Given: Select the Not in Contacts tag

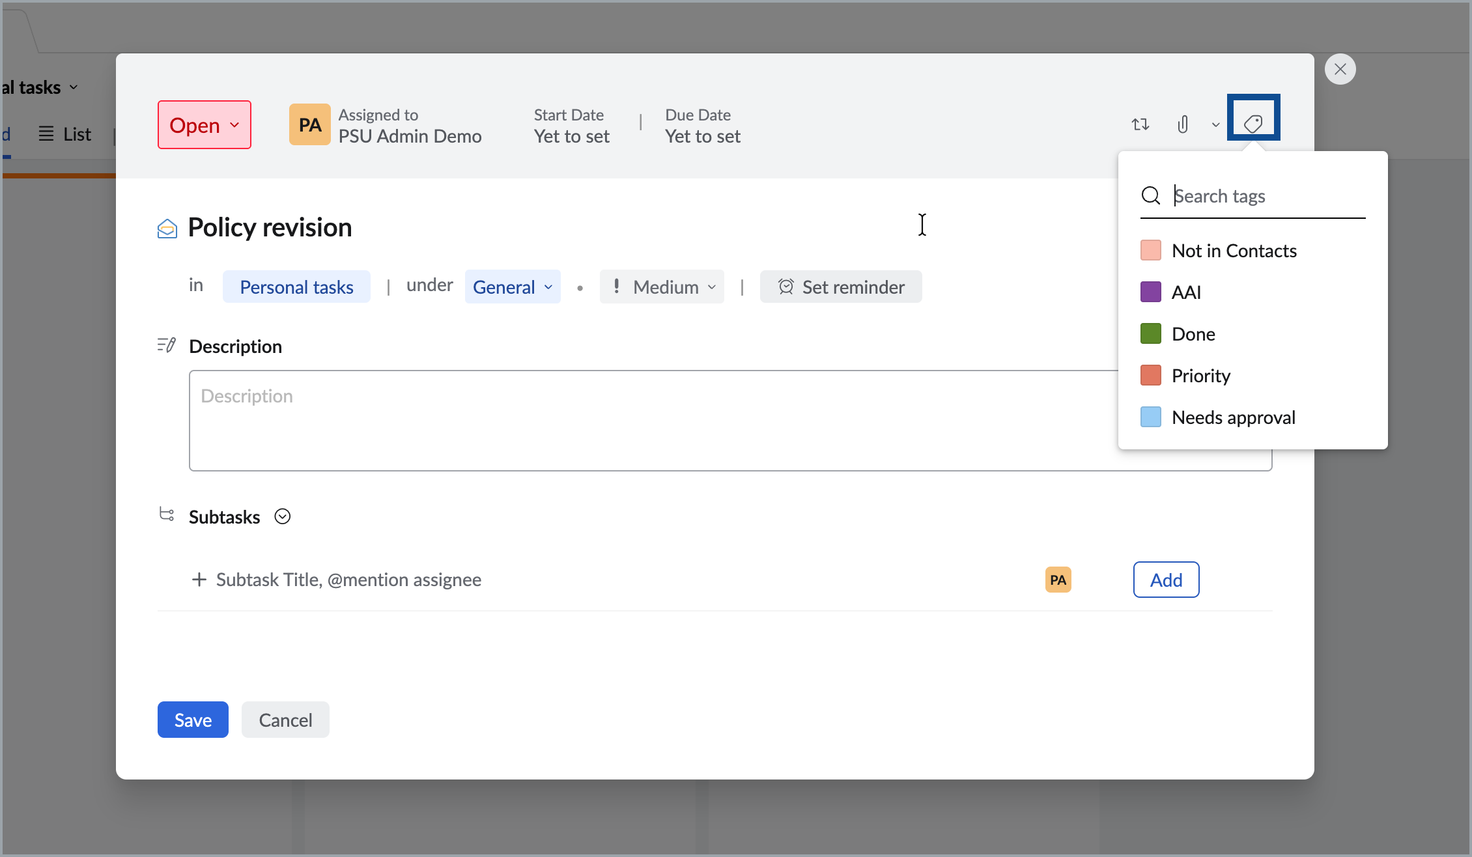Looking at the screenshot, I should click(x=1253, y=251).
